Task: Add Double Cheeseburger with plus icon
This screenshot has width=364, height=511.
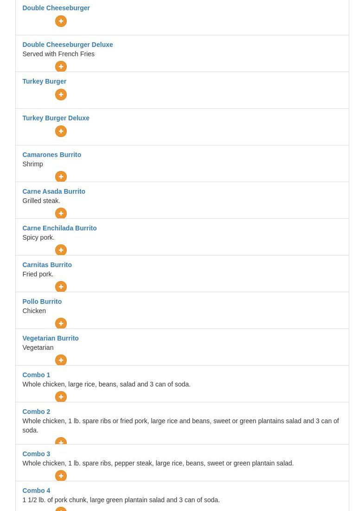Action: [x=61, y=21]
